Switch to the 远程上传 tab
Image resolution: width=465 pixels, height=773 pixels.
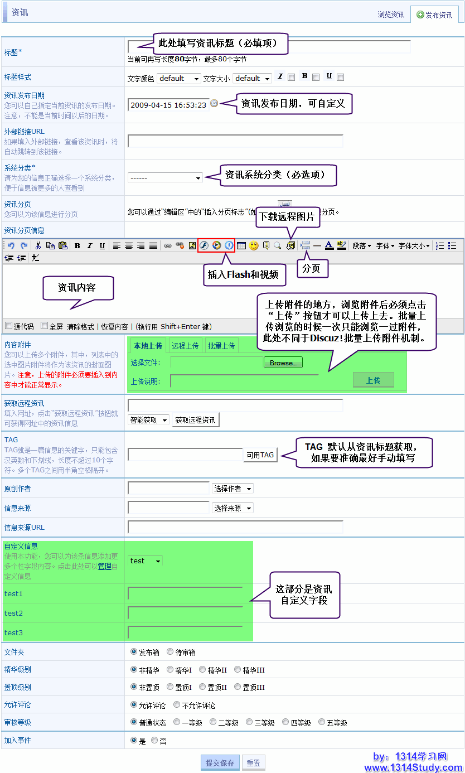[185, 346]
